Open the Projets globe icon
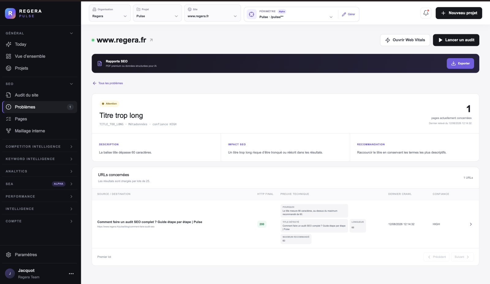490x284 pixels. pyautogui.click(x=9, y=68)
